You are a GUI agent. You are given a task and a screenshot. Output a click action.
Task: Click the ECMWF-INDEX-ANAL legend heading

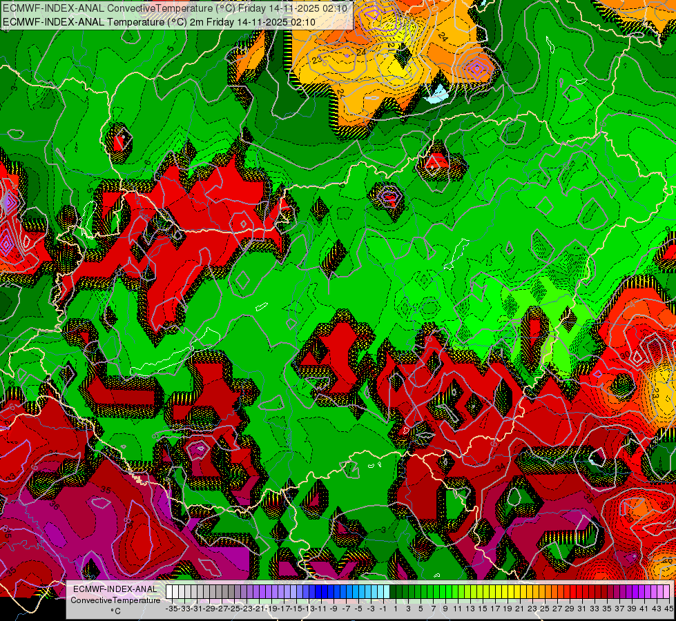115,589
